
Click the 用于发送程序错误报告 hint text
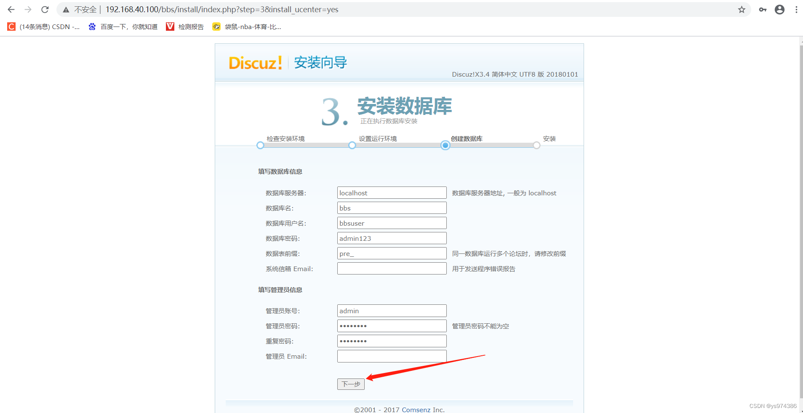[x=483, y=269]
